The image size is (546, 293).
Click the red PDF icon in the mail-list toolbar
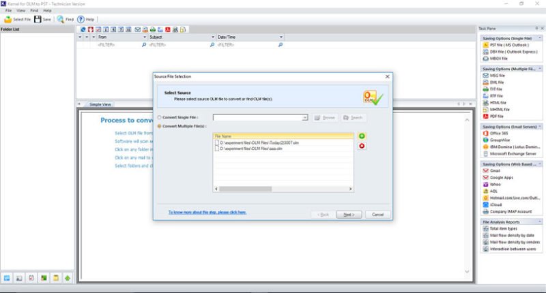167,29
